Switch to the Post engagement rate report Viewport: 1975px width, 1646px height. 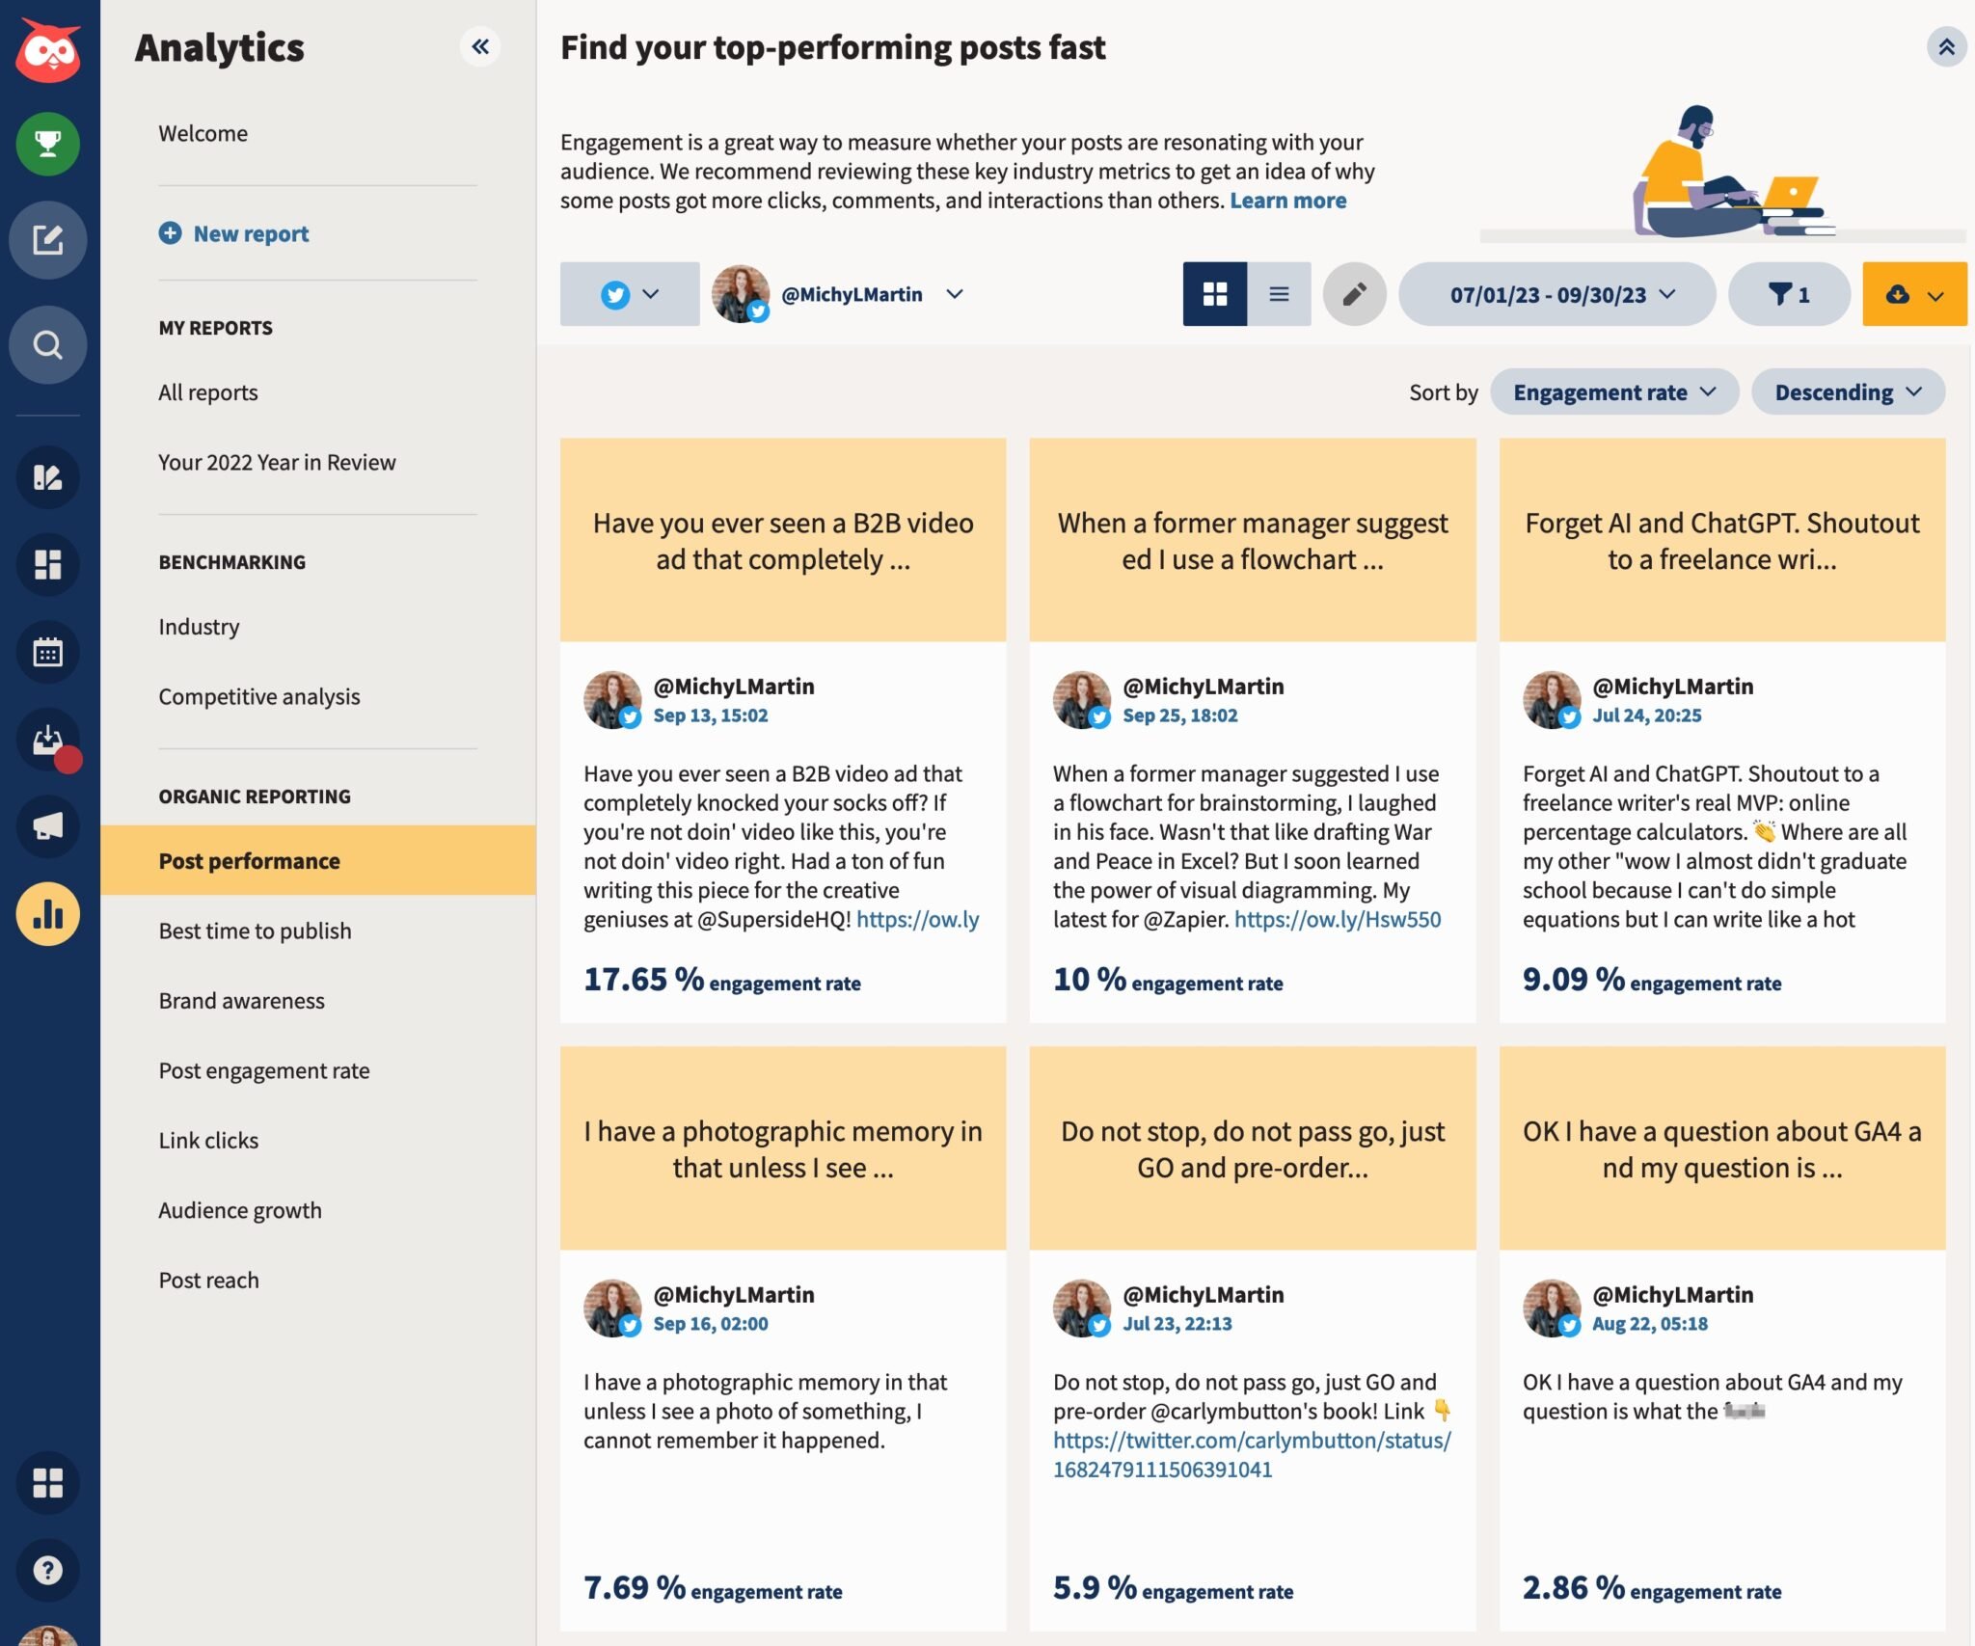pyautogui.click(x=263, y=1069)
